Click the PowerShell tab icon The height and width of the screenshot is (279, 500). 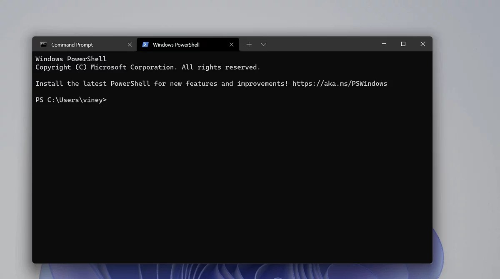145,45
